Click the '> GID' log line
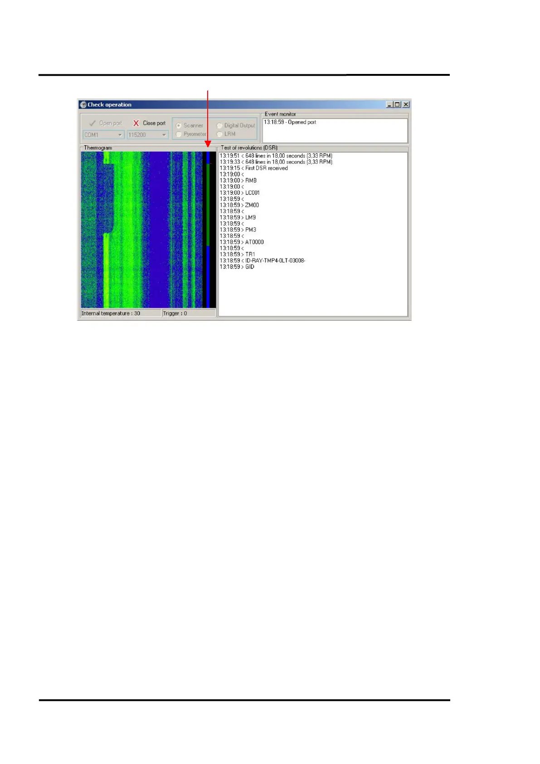The width and height of the screenshot is (540, 764). 237,267
